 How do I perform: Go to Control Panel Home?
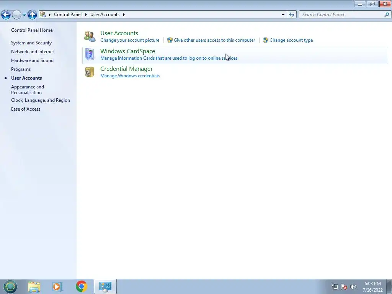pos(32,30)
